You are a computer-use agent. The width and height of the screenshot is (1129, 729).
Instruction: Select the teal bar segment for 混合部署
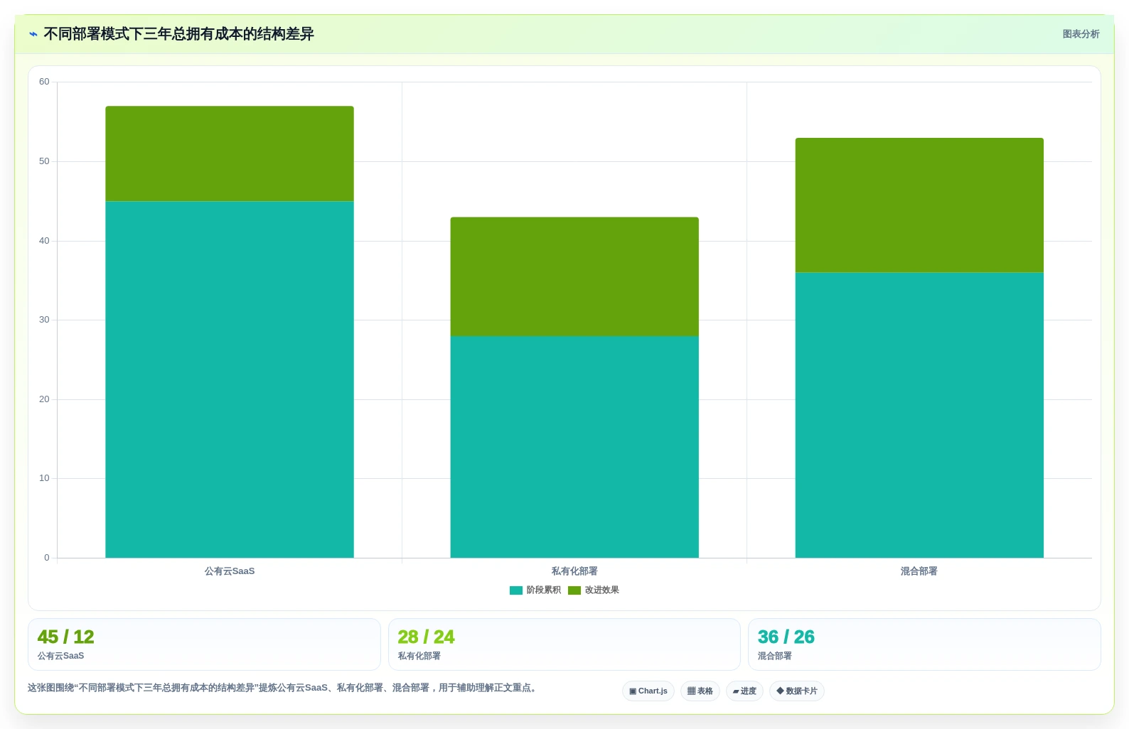pos(919,415)
